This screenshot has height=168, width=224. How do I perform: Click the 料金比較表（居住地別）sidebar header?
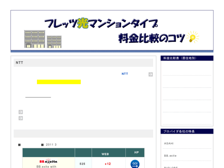(187, 58)
